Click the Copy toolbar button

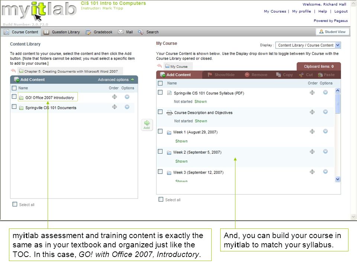284,75
